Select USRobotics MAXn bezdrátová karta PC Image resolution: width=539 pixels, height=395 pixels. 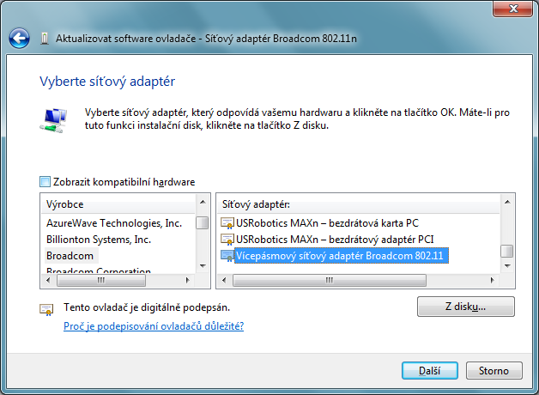click(327, 223)
